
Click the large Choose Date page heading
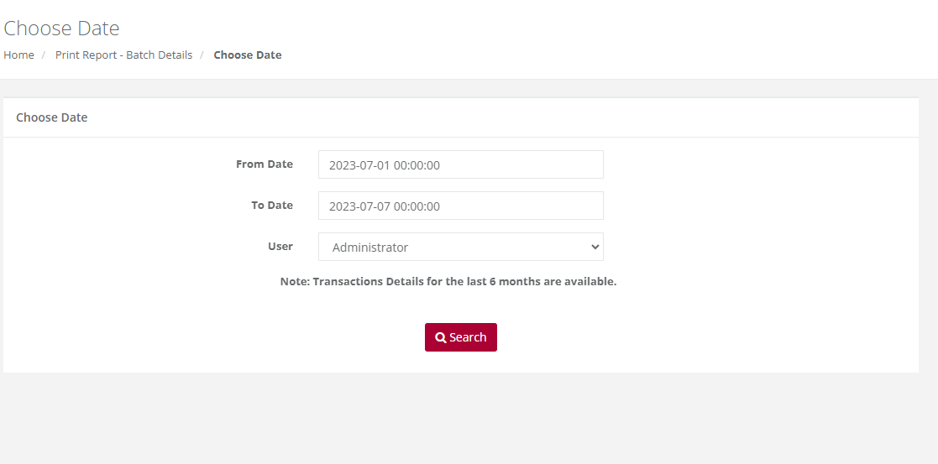click(x=61, y=28)
